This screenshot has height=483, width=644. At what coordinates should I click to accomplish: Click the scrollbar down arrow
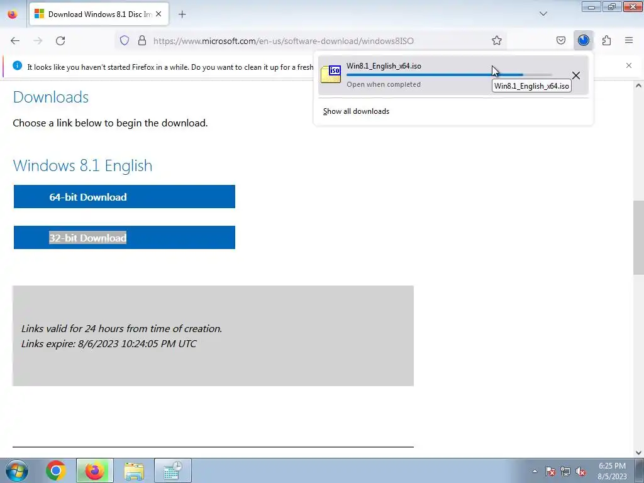[638, 453]
